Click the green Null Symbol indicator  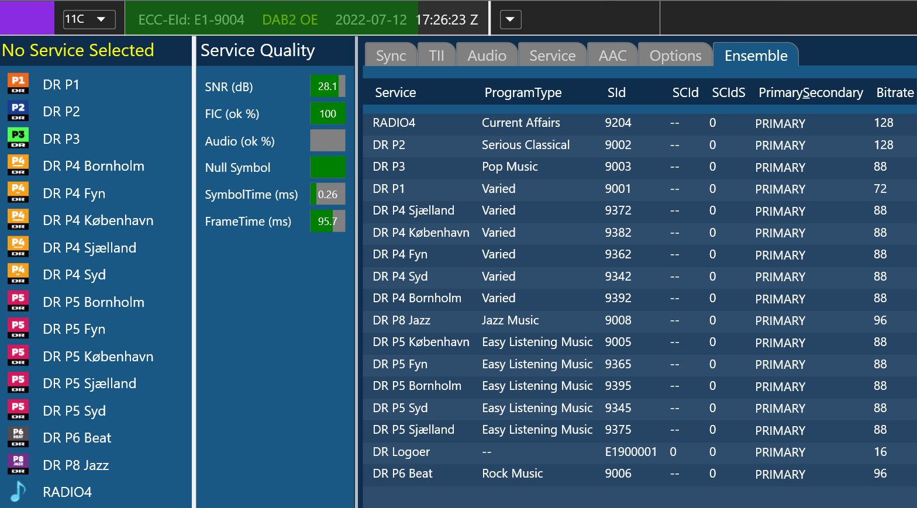(327, 167)
